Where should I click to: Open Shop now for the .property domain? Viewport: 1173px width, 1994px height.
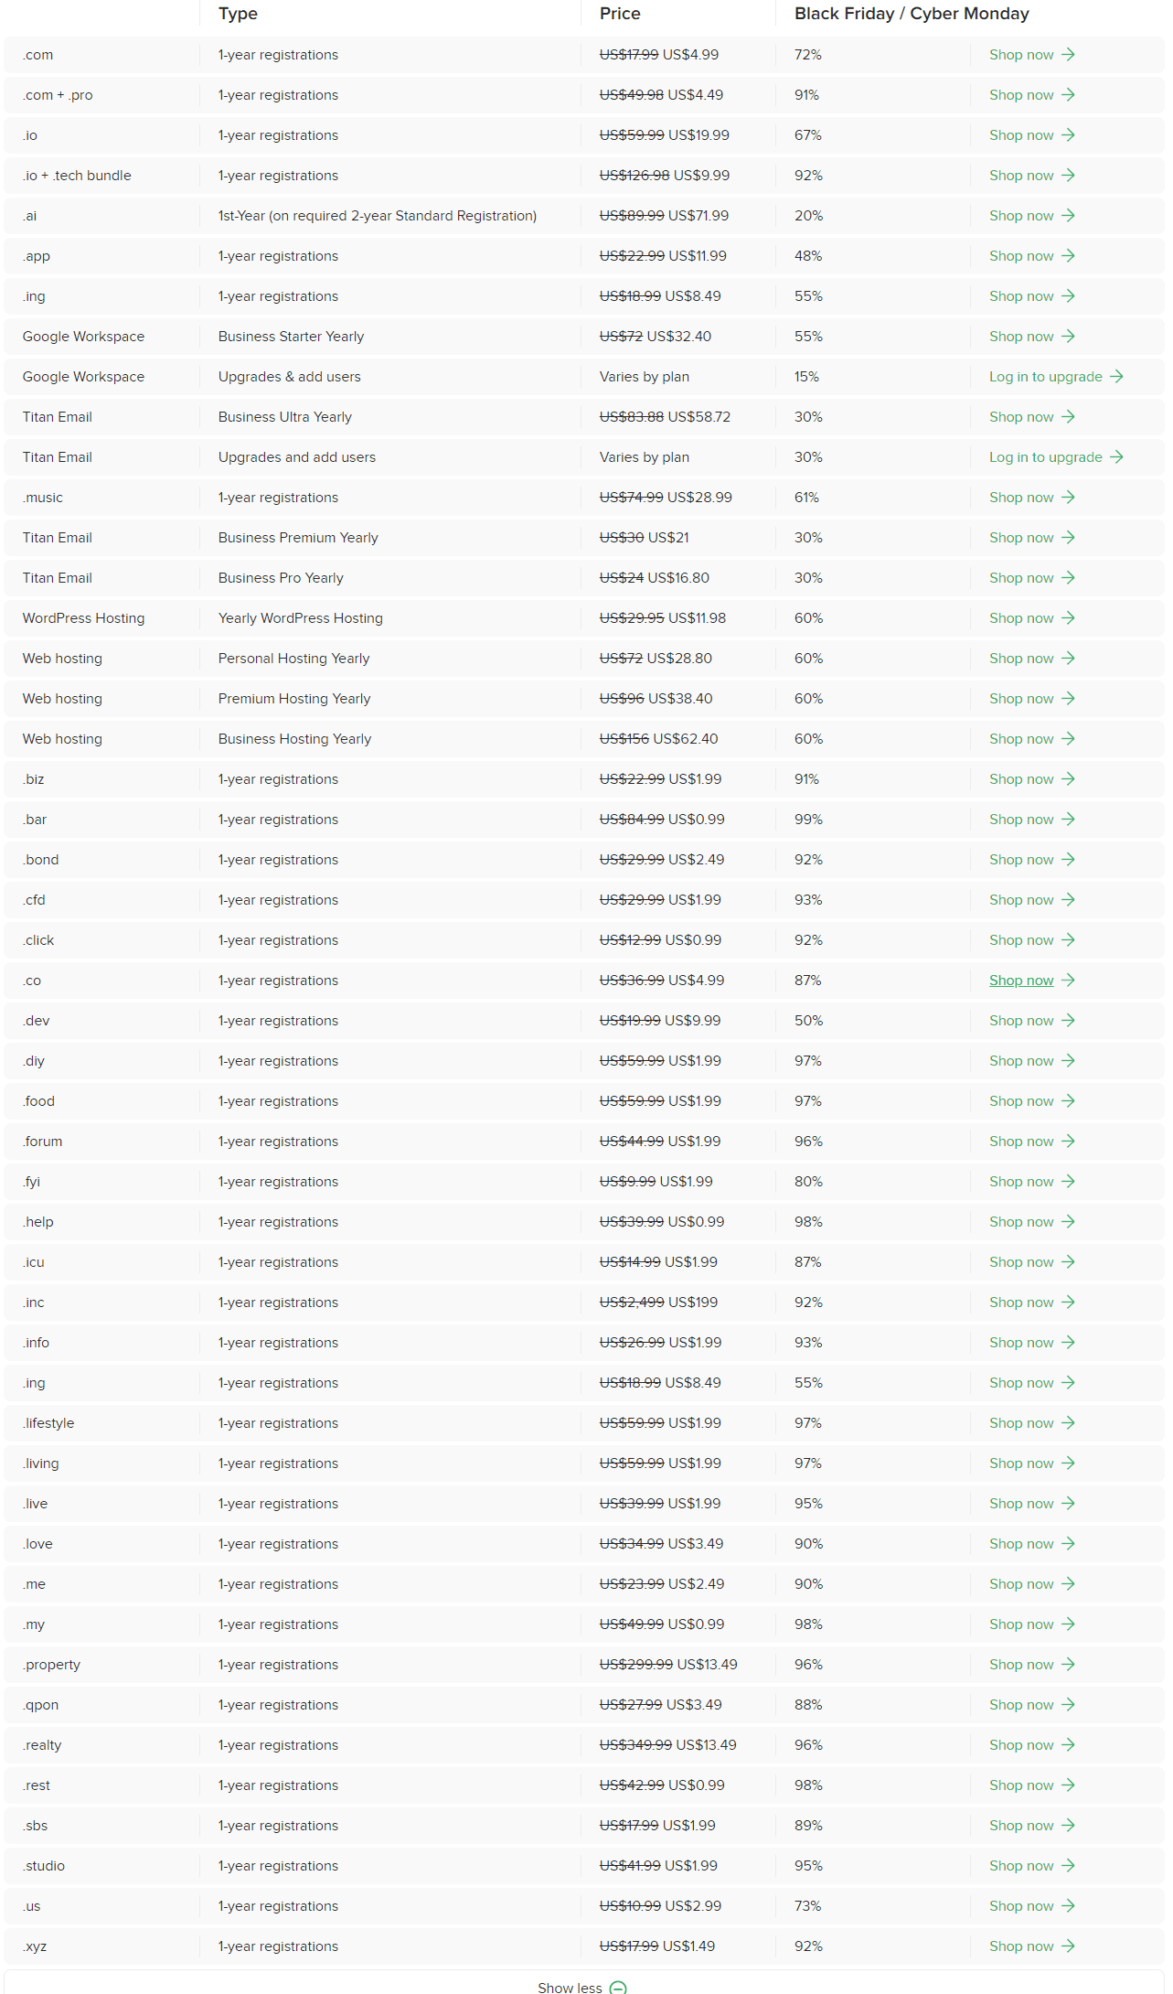pyautogui.click(x=1021, y=1665)
